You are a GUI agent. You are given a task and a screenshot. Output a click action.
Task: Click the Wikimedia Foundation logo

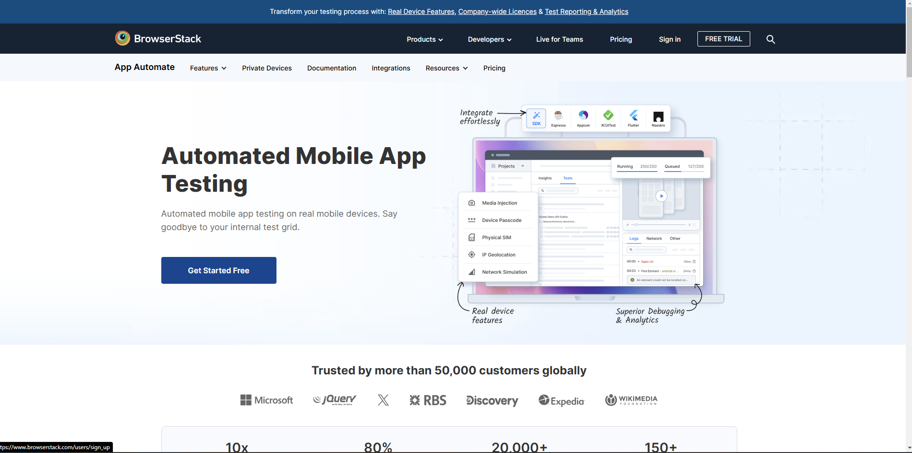[x=631, y=400]
